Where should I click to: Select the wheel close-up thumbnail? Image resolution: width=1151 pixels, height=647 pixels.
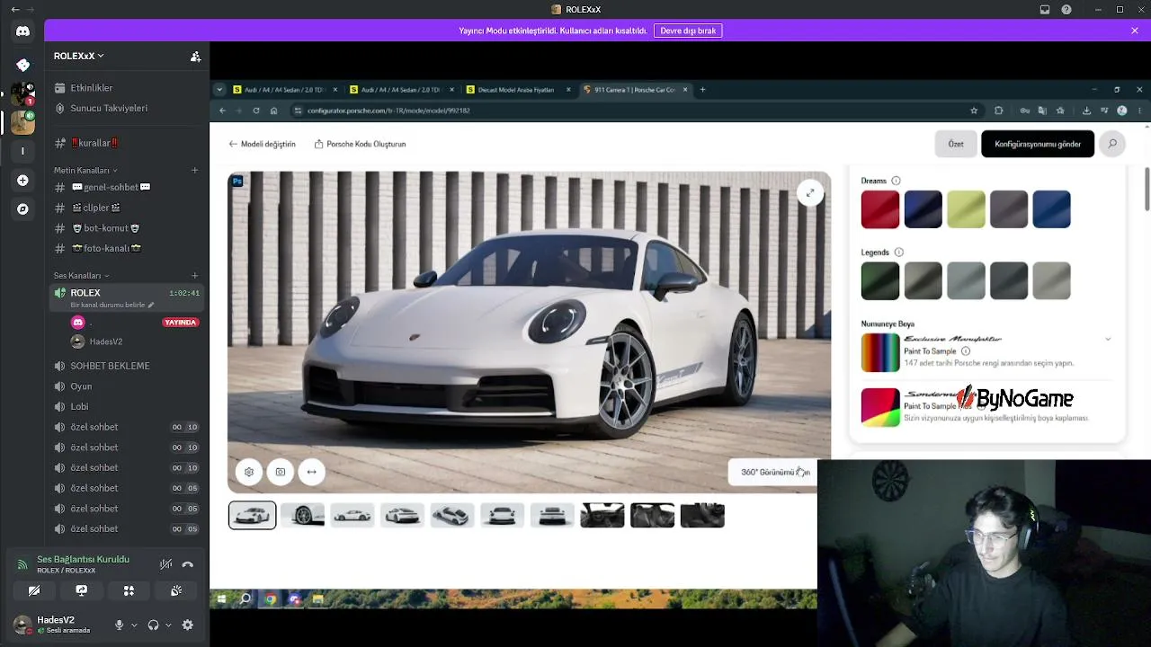tap(302, 516)
